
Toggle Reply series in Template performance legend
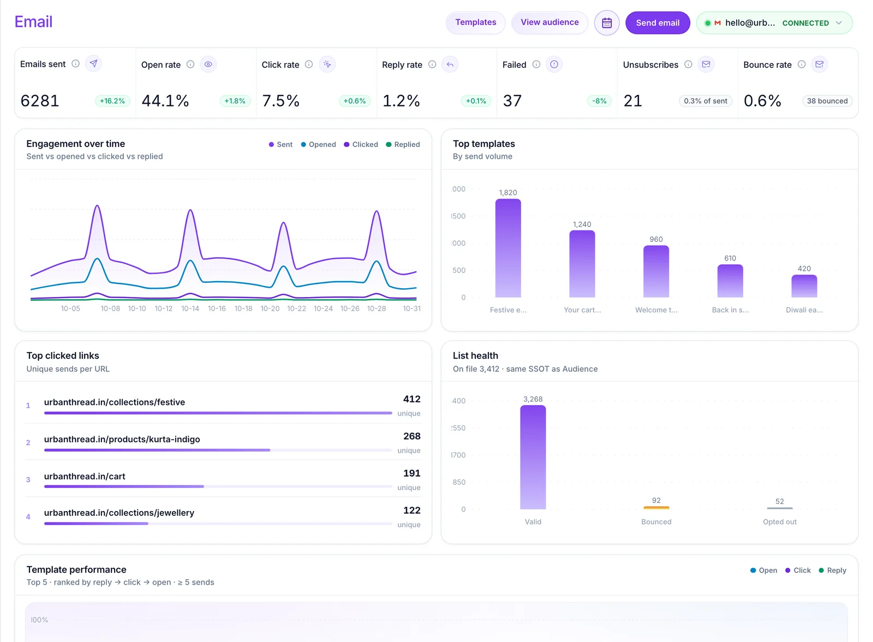(832, 570)
